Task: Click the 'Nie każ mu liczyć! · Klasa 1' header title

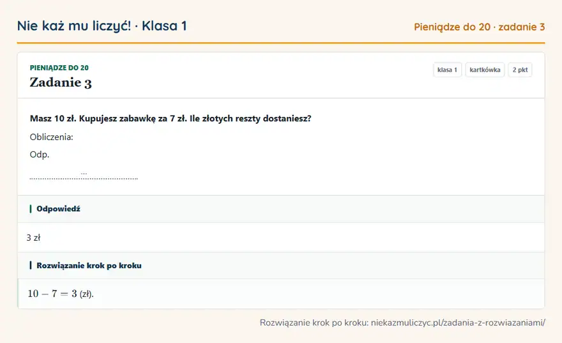Action: [x=102, y=26]
